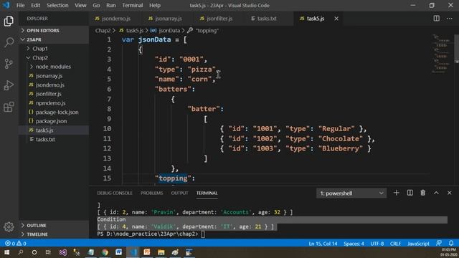Image resolution: width=459 pixels, height=258 pixels.
Task: Maximize the terminal panel size
Action: 436,193
